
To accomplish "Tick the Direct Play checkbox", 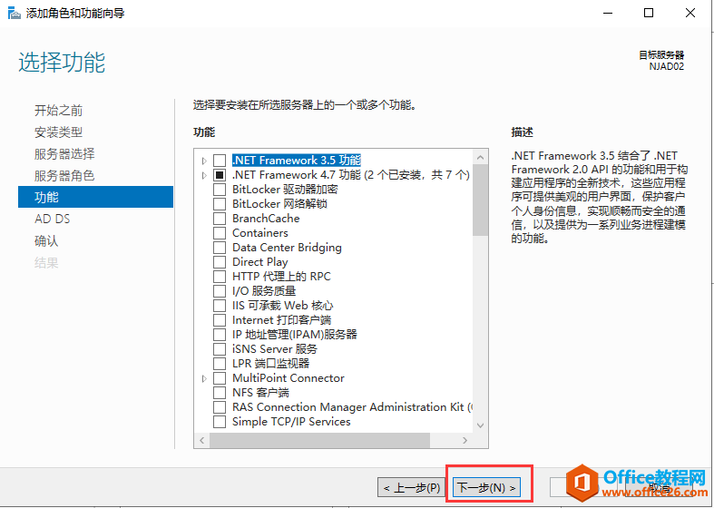I will pos(220,262).
